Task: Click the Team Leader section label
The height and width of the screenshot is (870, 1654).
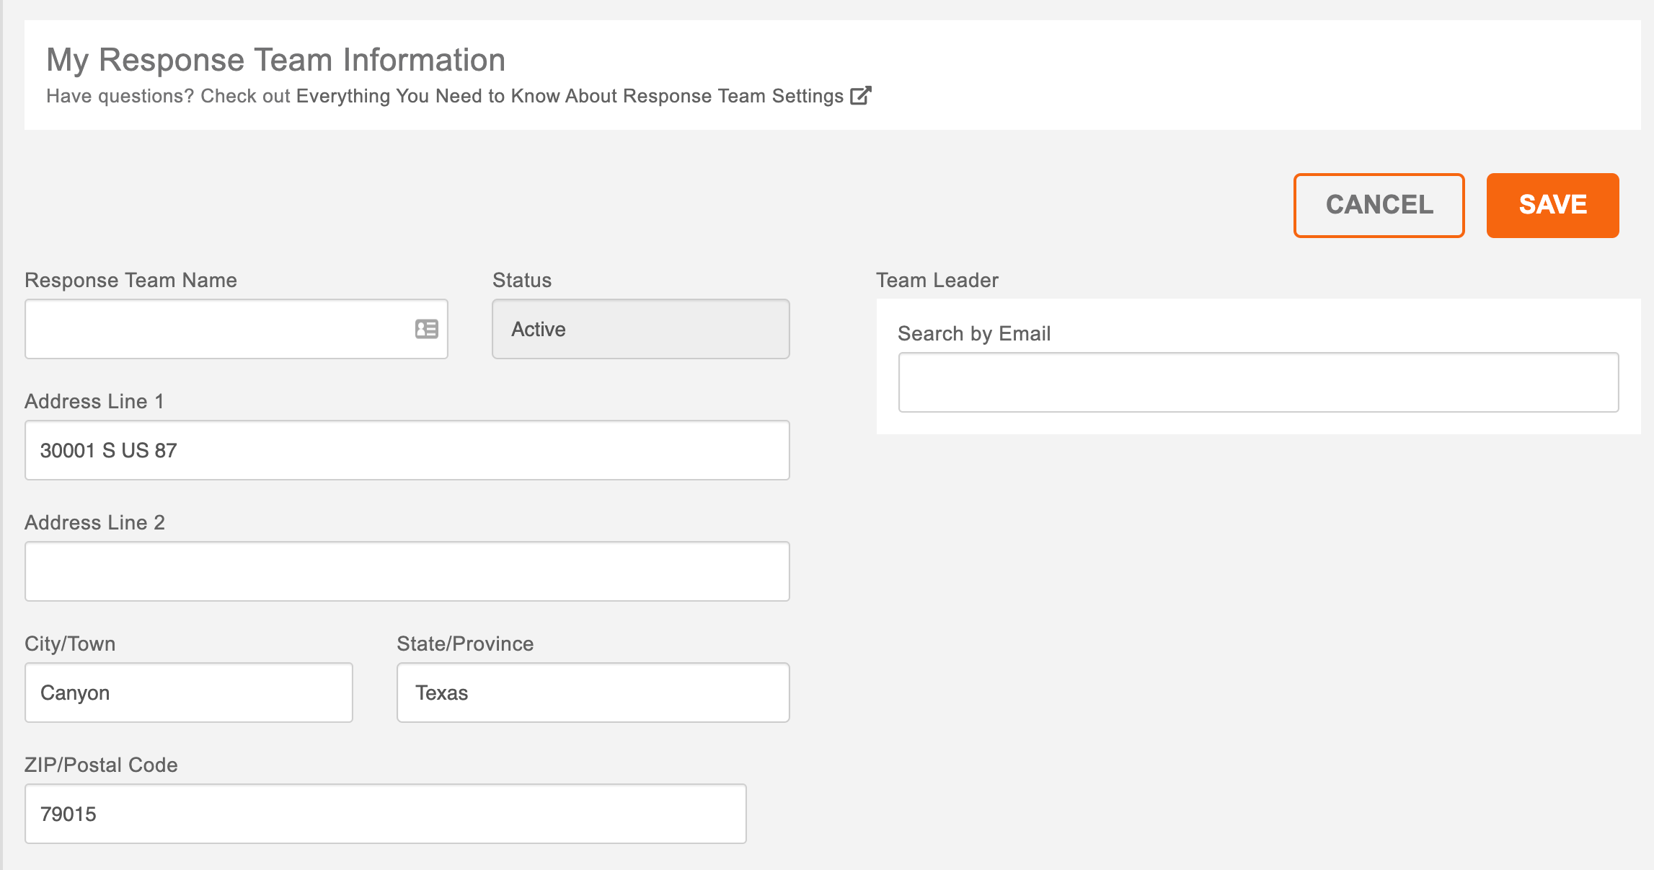Action: pos(937,280)
